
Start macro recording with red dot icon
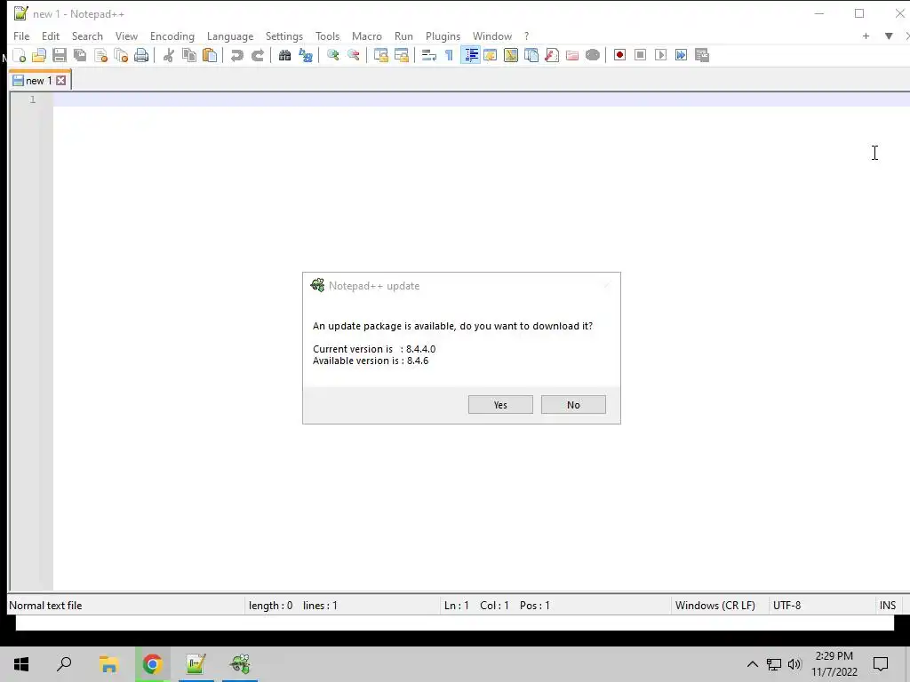619,55
